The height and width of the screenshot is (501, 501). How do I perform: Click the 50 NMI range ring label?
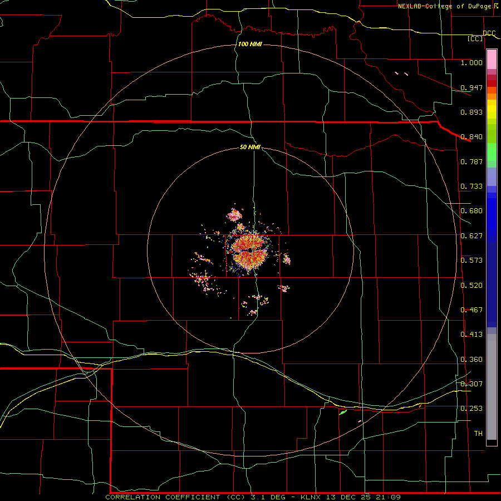pyautogui.click(x=250, y=147)
